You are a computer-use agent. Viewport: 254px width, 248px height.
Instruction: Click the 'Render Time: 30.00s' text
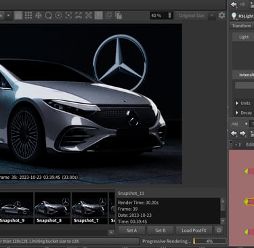point(138,203)
